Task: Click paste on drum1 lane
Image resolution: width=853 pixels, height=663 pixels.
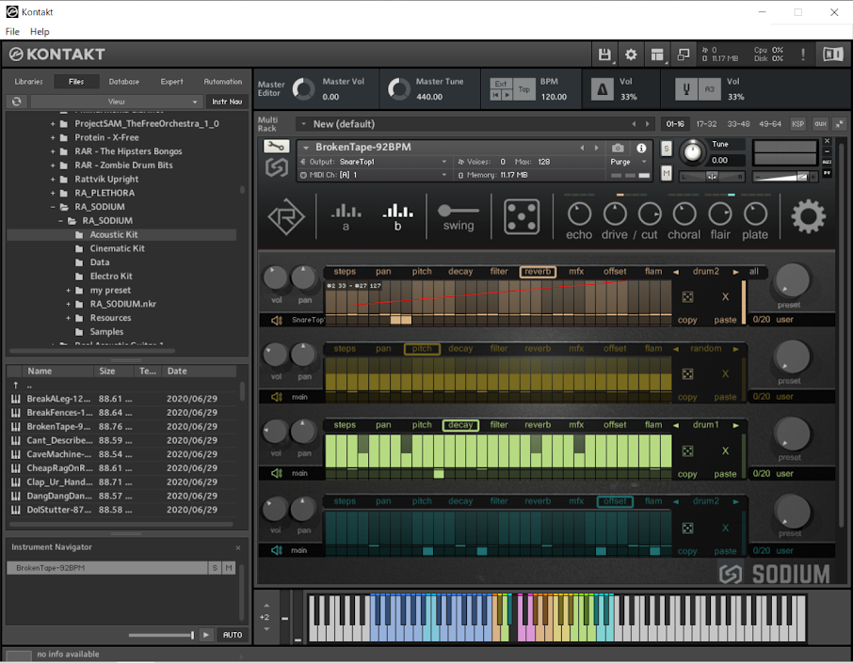Action: [725, 474]
